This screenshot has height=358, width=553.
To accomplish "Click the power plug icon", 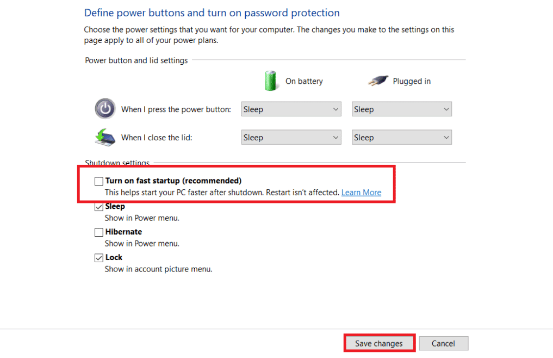I will coord(378,80).
